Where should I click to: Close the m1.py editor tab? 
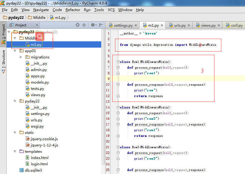[162, 25]
